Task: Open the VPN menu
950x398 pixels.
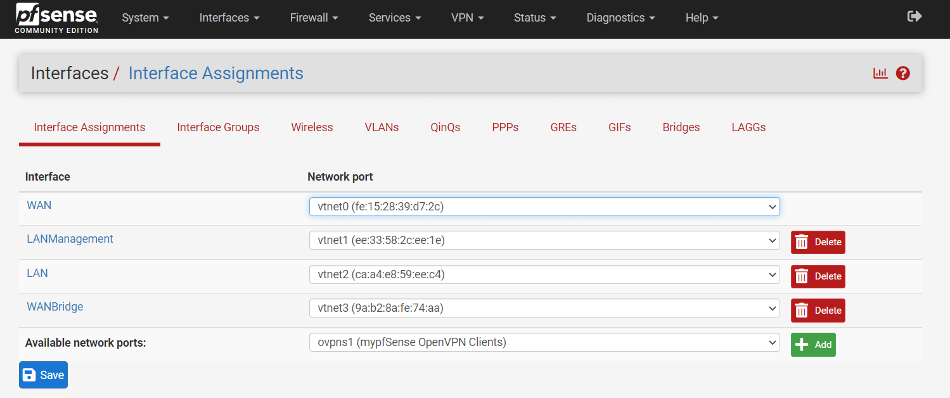Action: click(467, 18)
